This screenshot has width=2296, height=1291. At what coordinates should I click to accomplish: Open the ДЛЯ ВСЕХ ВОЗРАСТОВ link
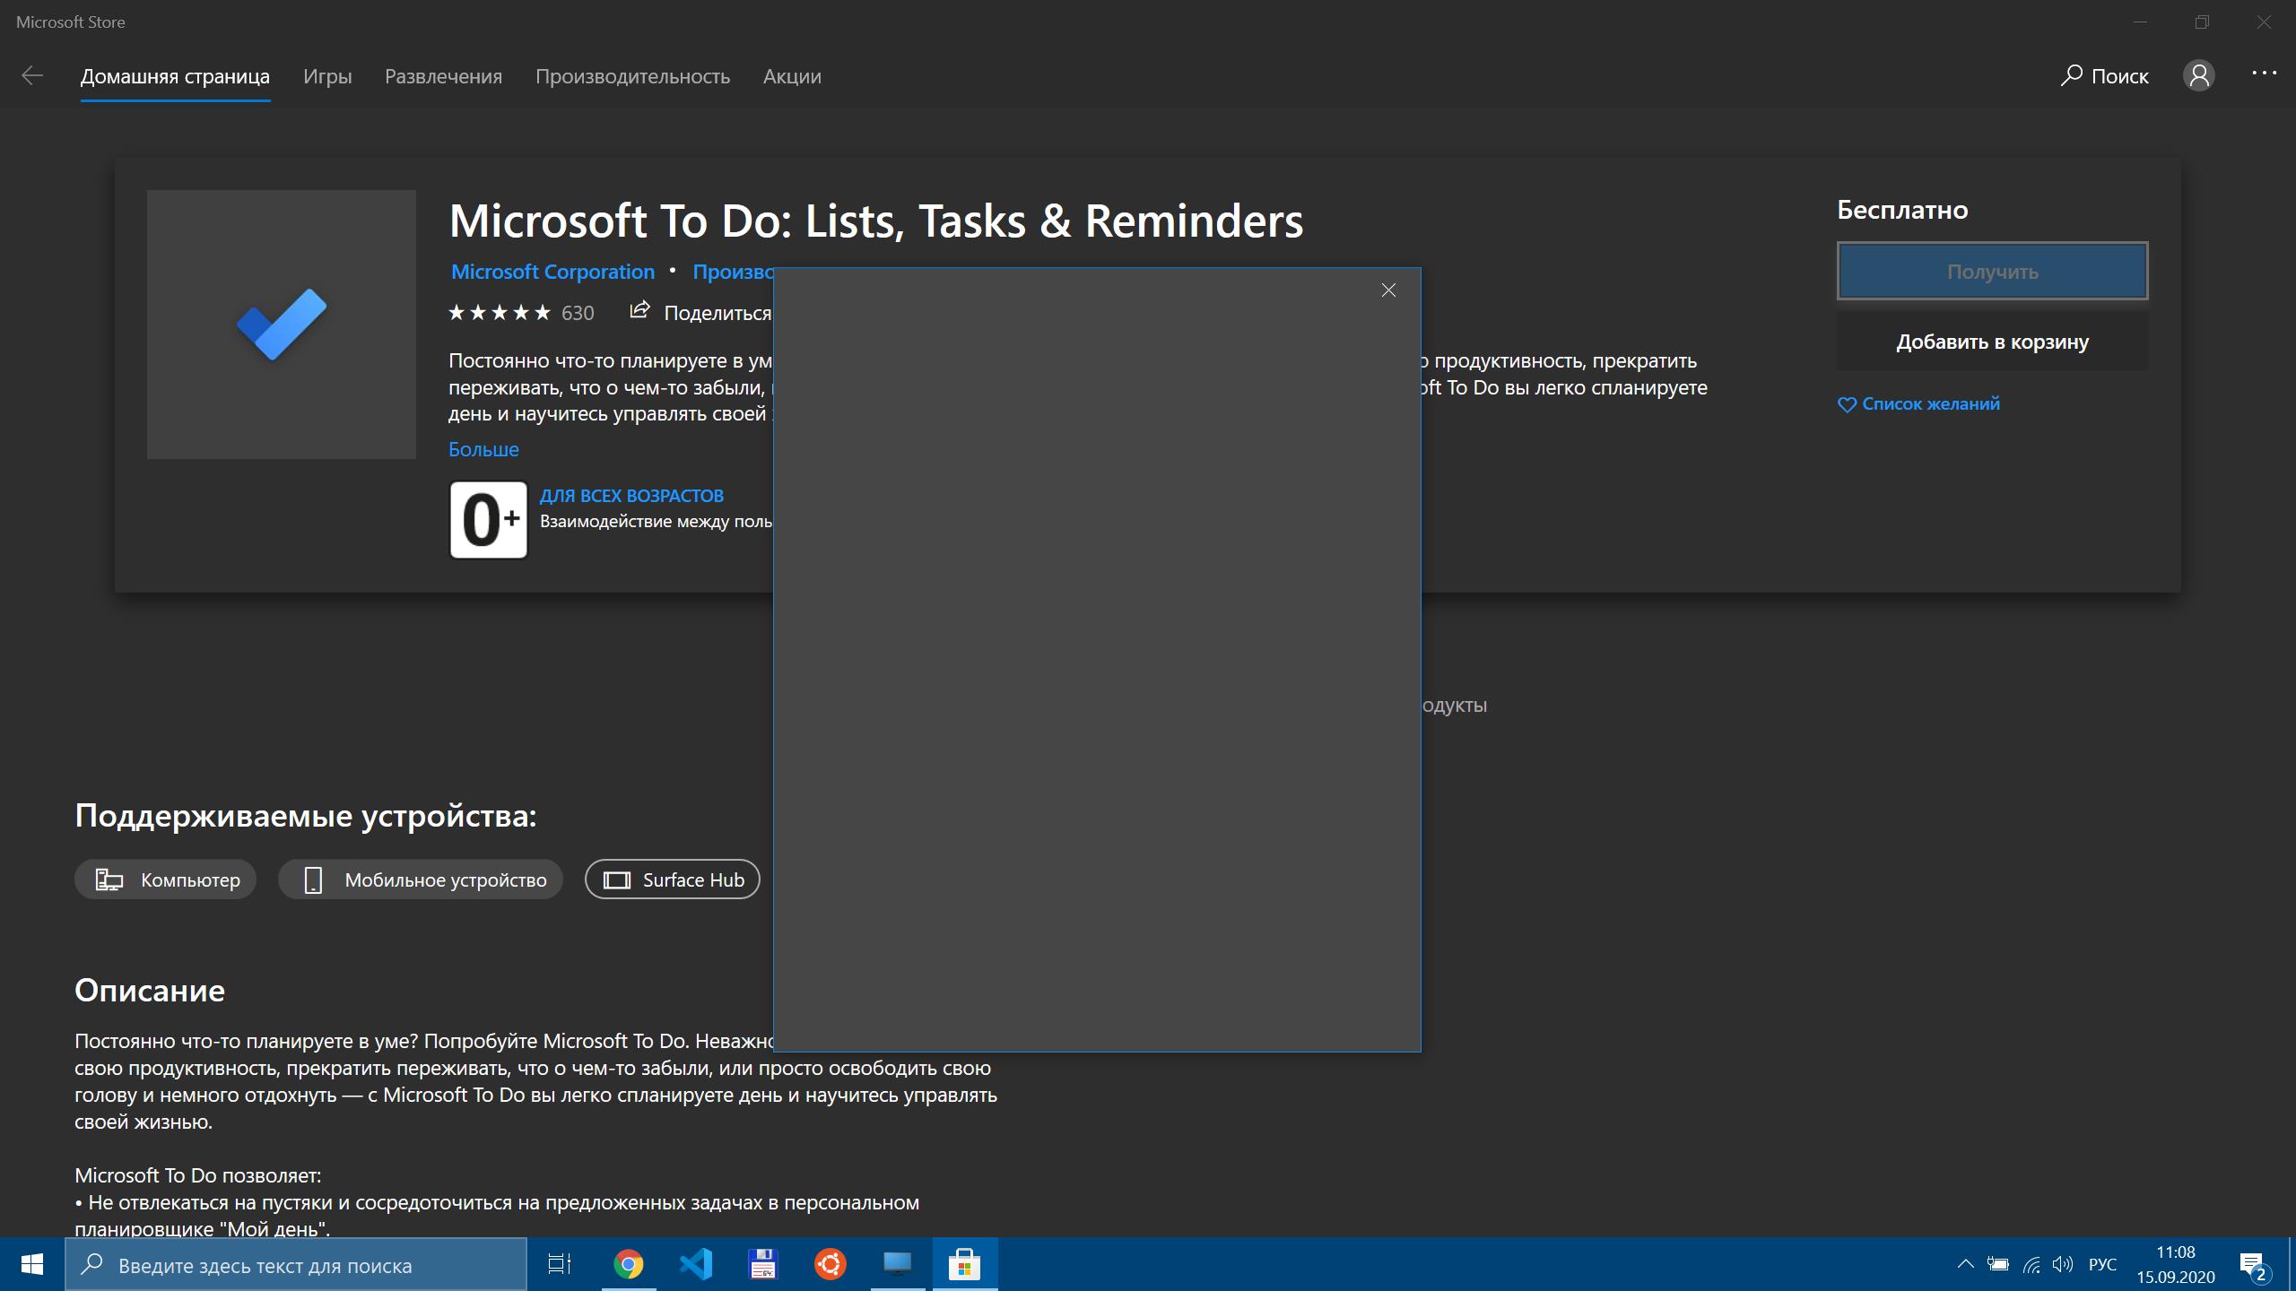pos(631,496)
